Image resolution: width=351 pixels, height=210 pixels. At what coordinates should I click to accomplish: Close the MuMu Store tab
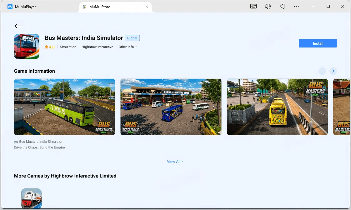147,7
